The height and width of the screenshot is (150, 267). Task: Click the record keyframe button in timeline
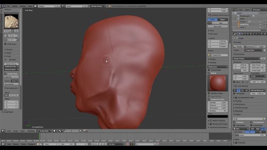pyautogui.click(x=128, y=144)
